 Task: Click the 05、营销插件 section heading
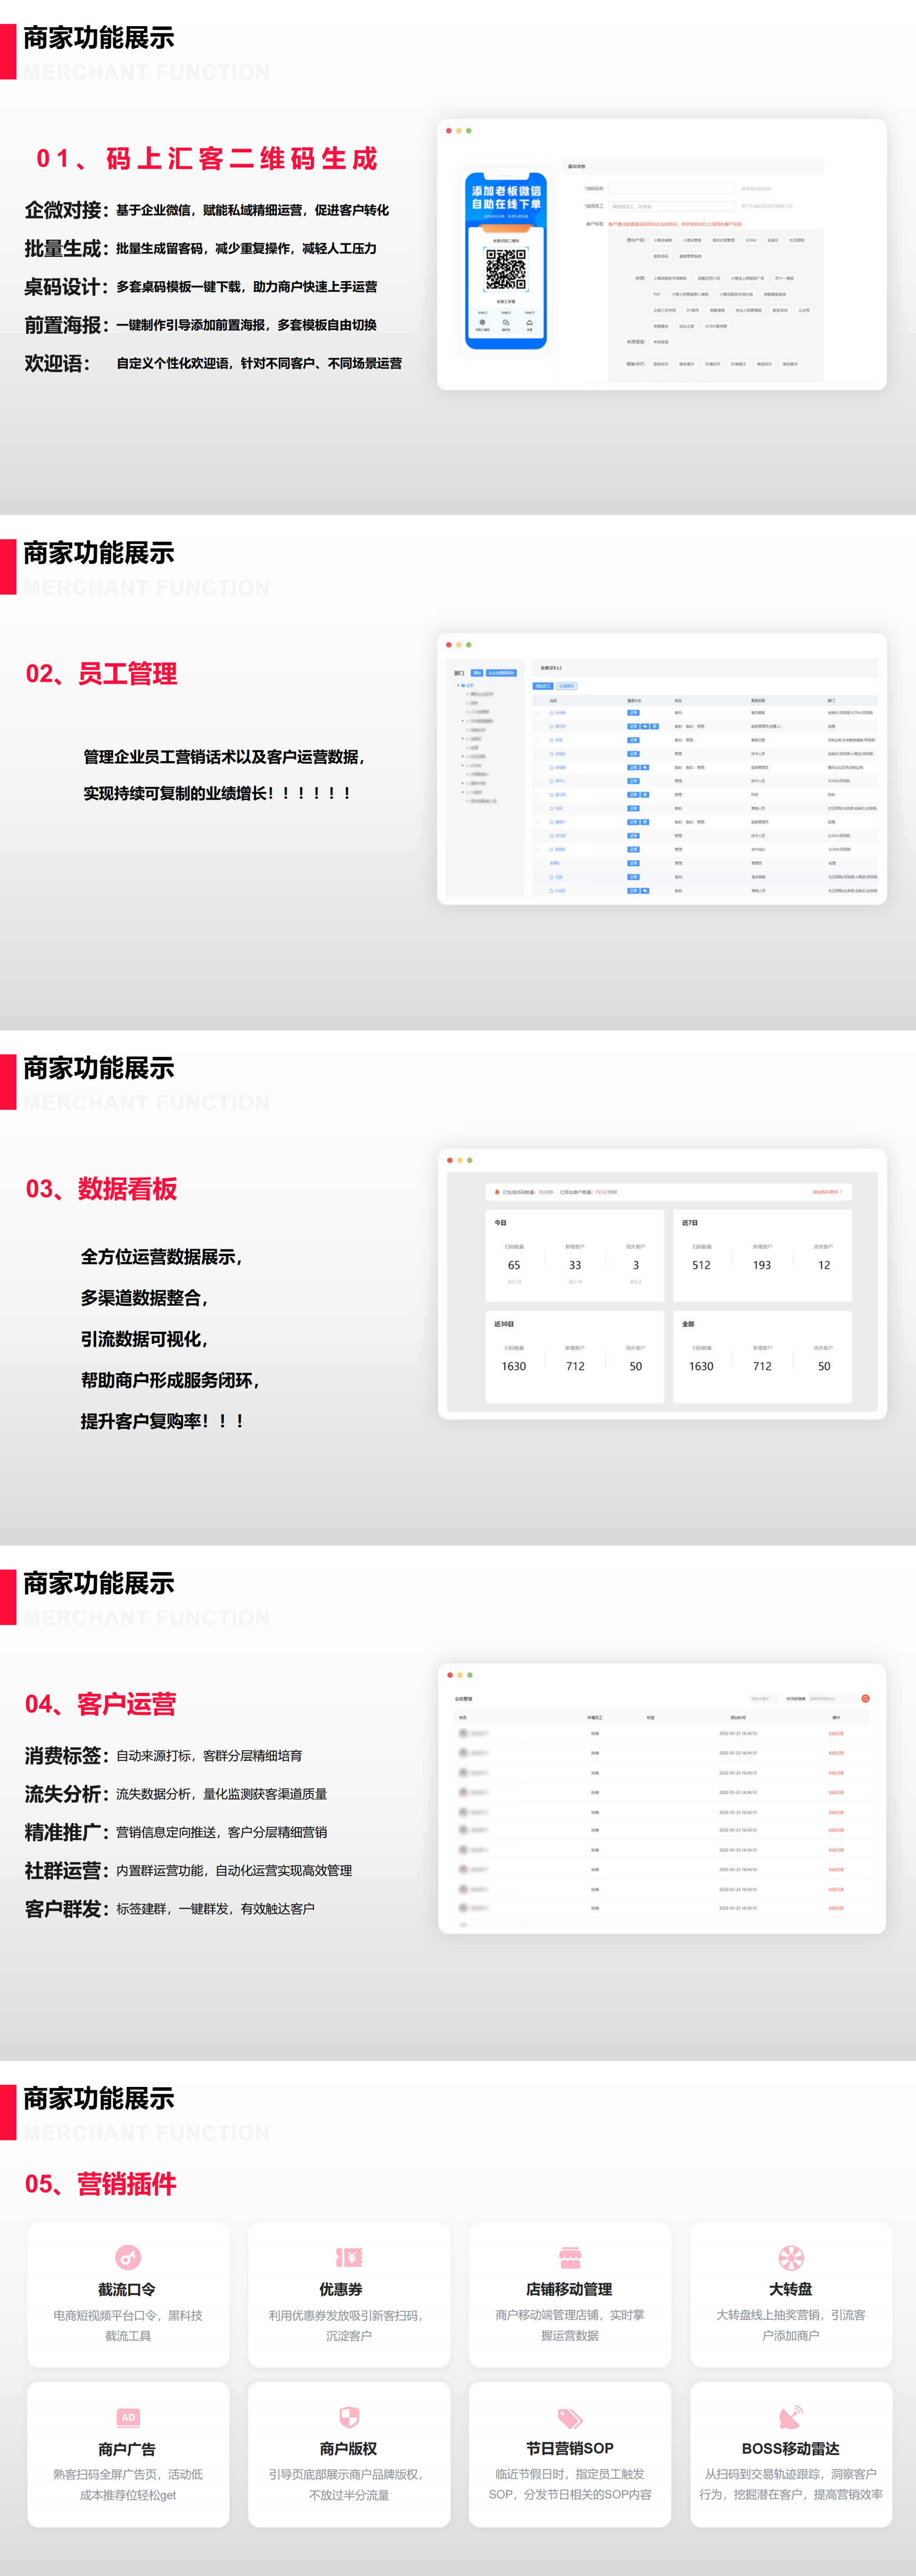101,2184
